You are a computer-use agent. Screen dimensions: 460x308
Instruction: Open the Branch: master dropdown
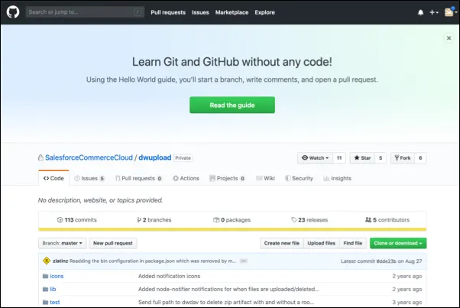(x=62, y=243)
